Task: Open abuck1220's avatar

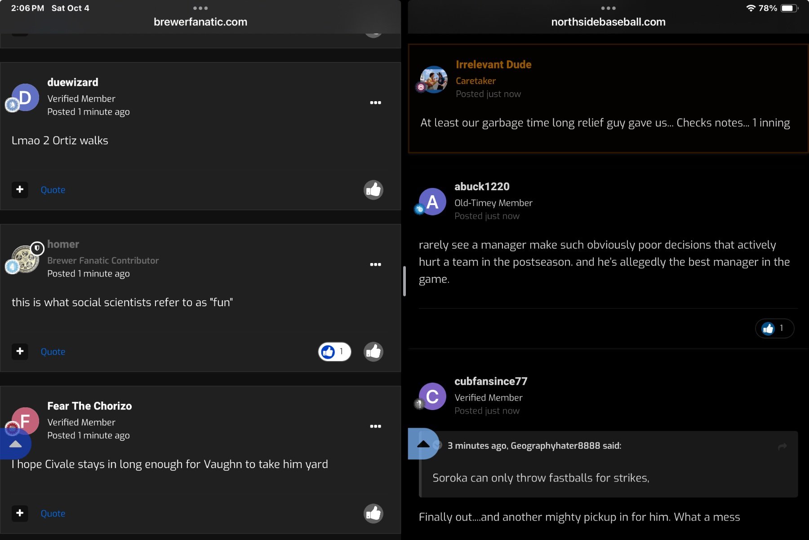Action: tap(432, 202)
